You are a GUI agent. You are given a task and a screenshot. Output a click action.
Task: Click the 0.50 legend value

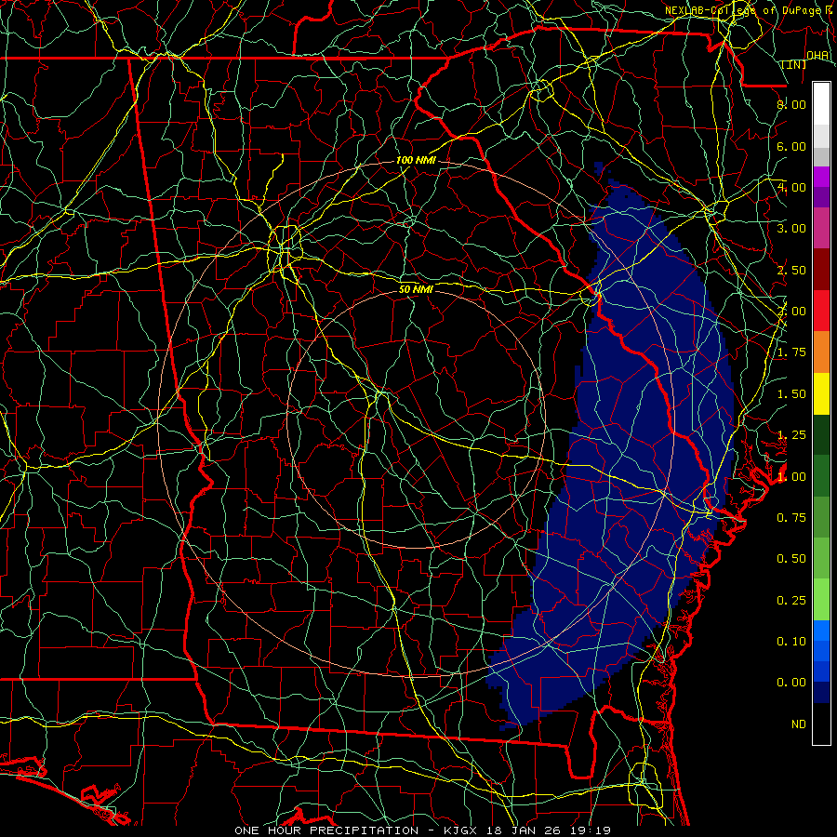pyautogui.click(x=791, y=559)
